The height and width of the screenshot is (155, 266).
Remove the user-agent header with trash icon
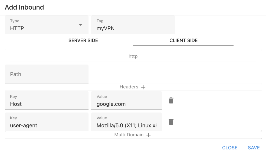[x=171, y=122]
